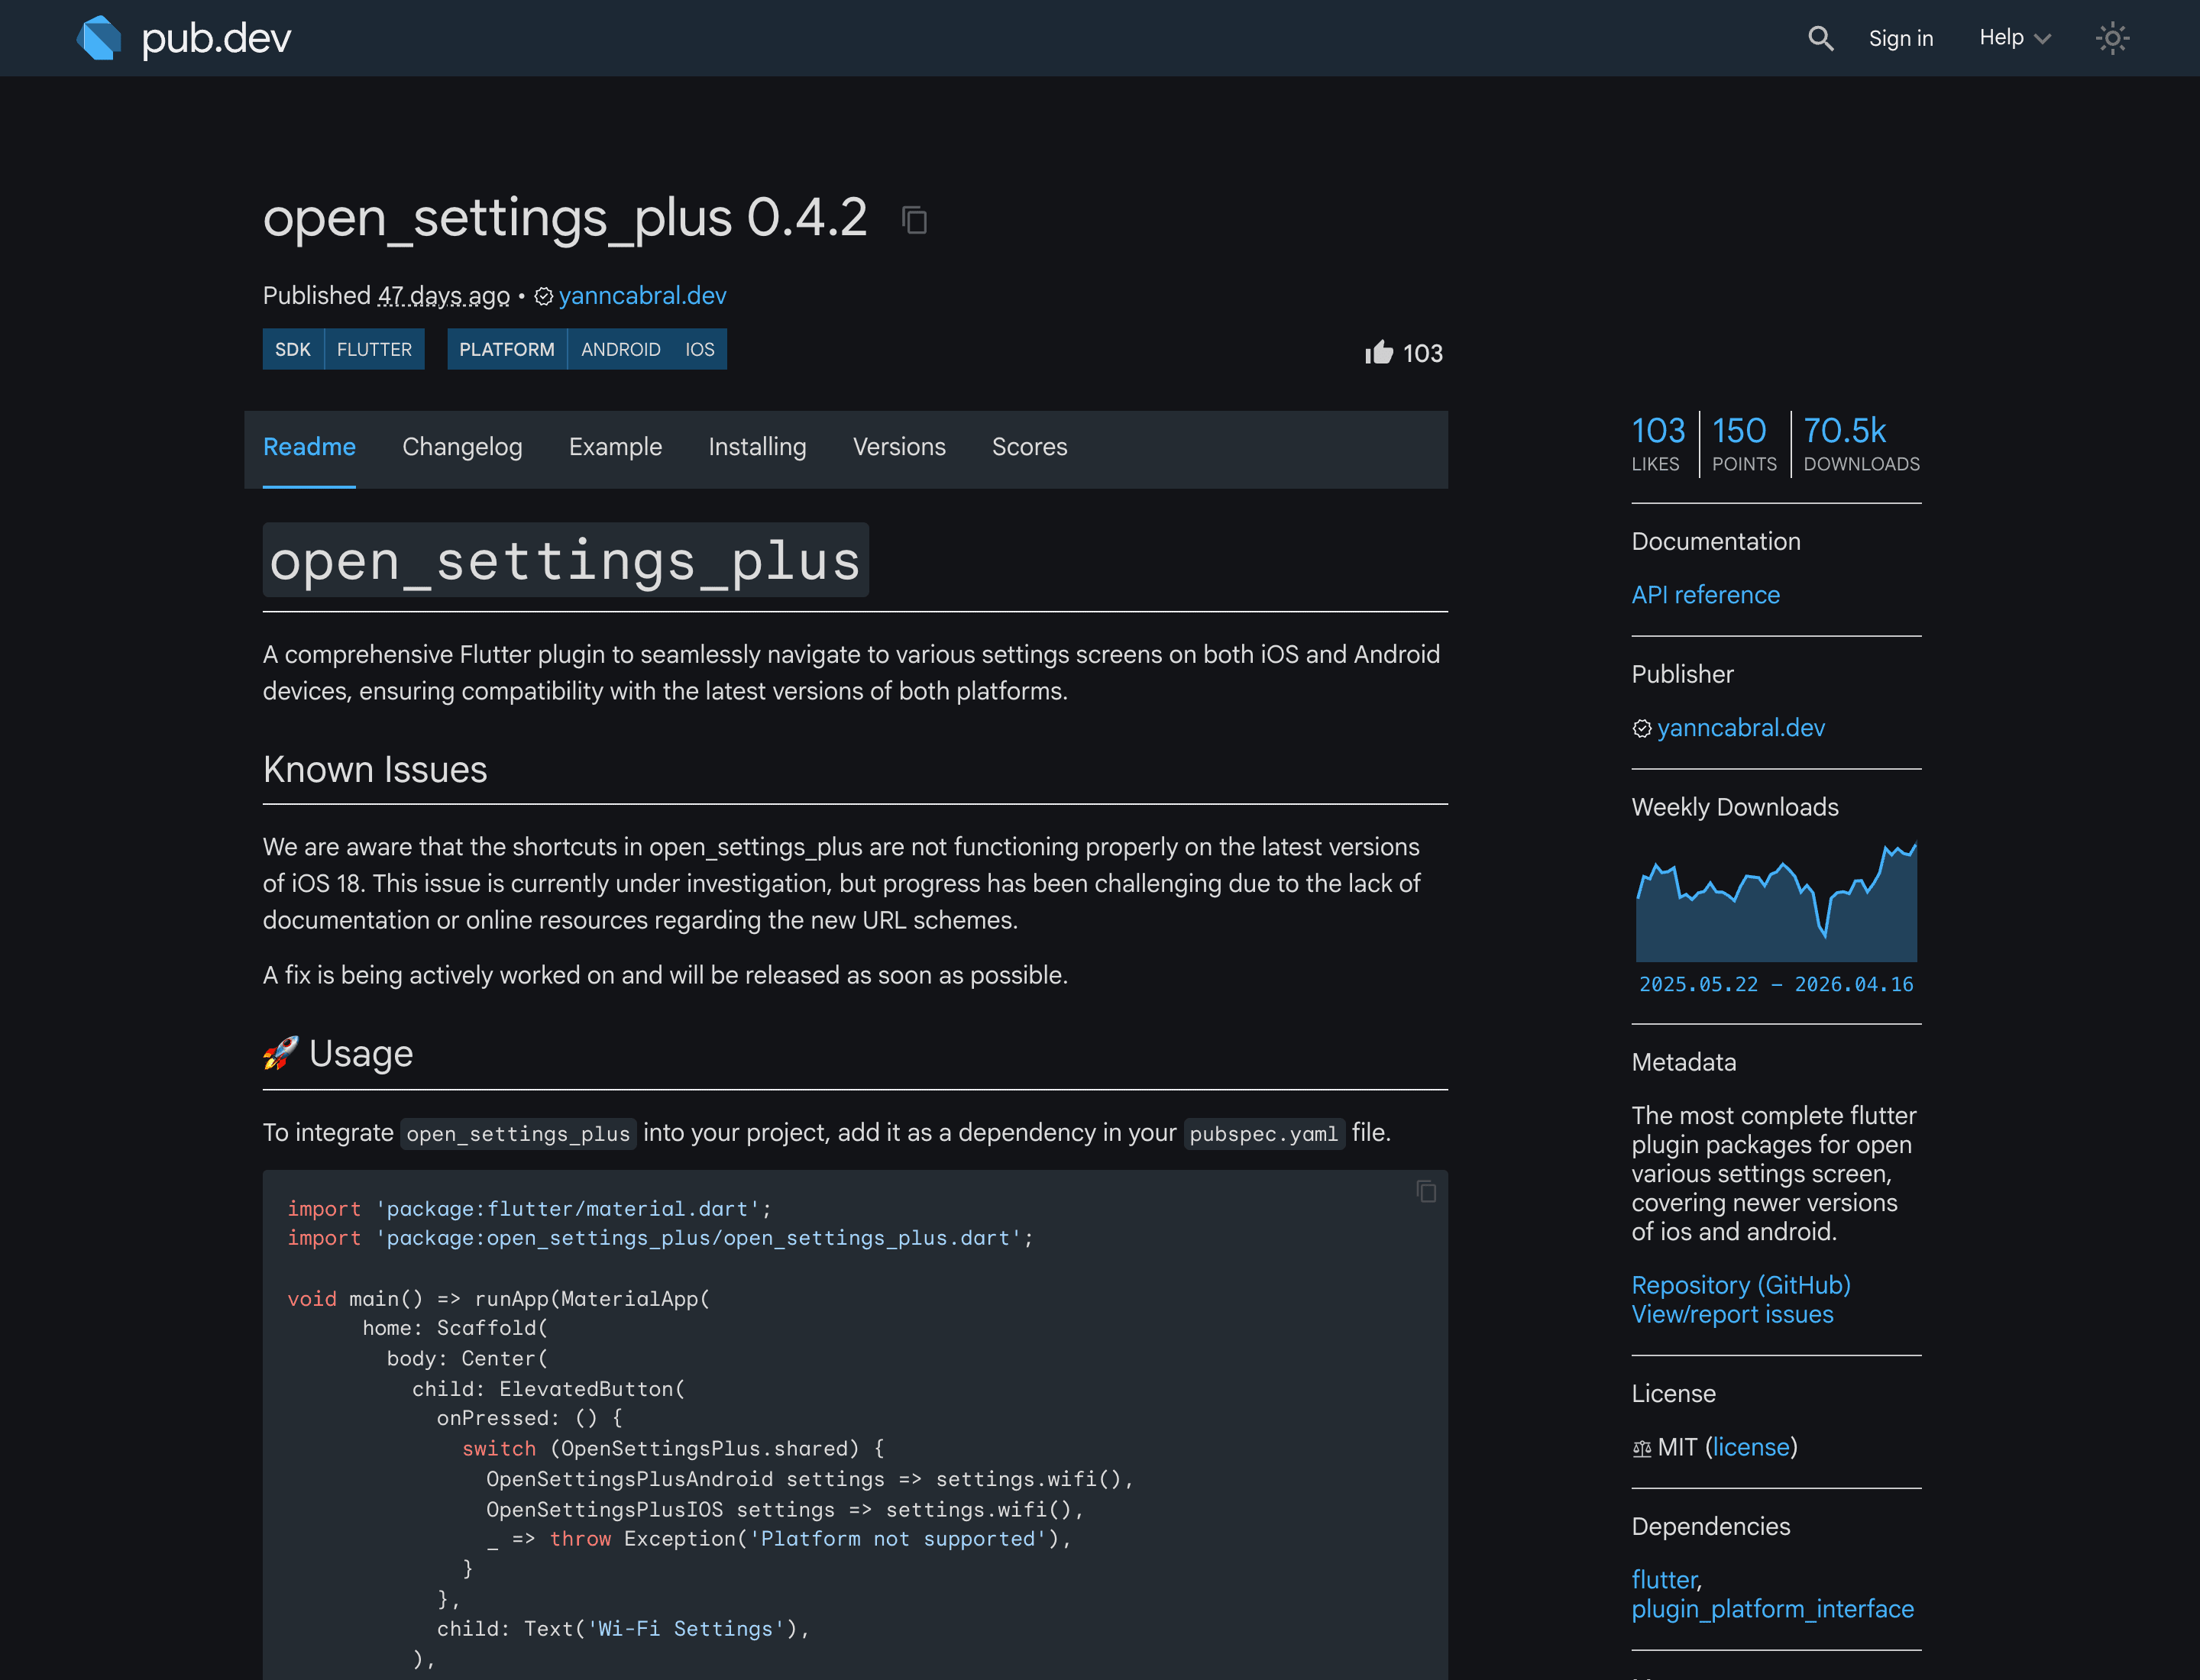Select the Installing tab

pyautogui.click(x=756, y=447)
